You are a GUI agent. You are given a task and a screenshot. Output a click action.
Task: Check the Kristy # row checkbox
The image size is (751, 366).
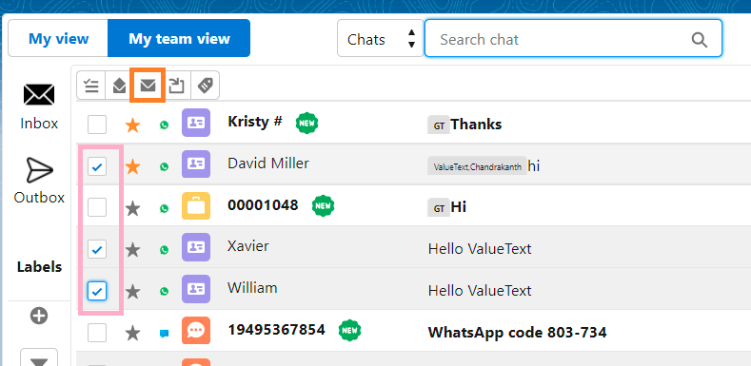(97, 125)
